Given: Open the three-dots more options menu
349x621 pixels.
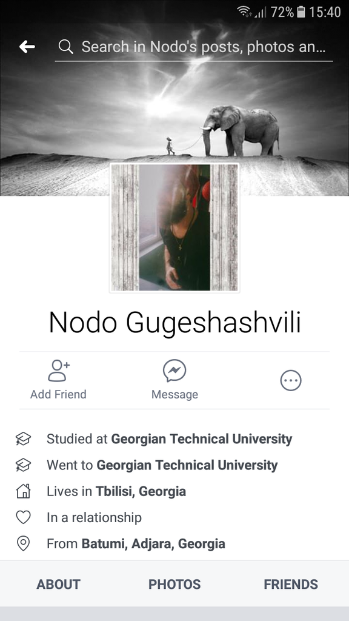Looking at the screenshot, I should [291, 381].
